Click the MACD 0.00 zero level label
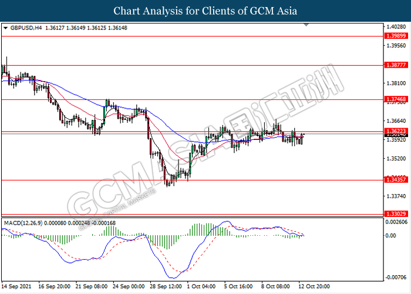 391,235
